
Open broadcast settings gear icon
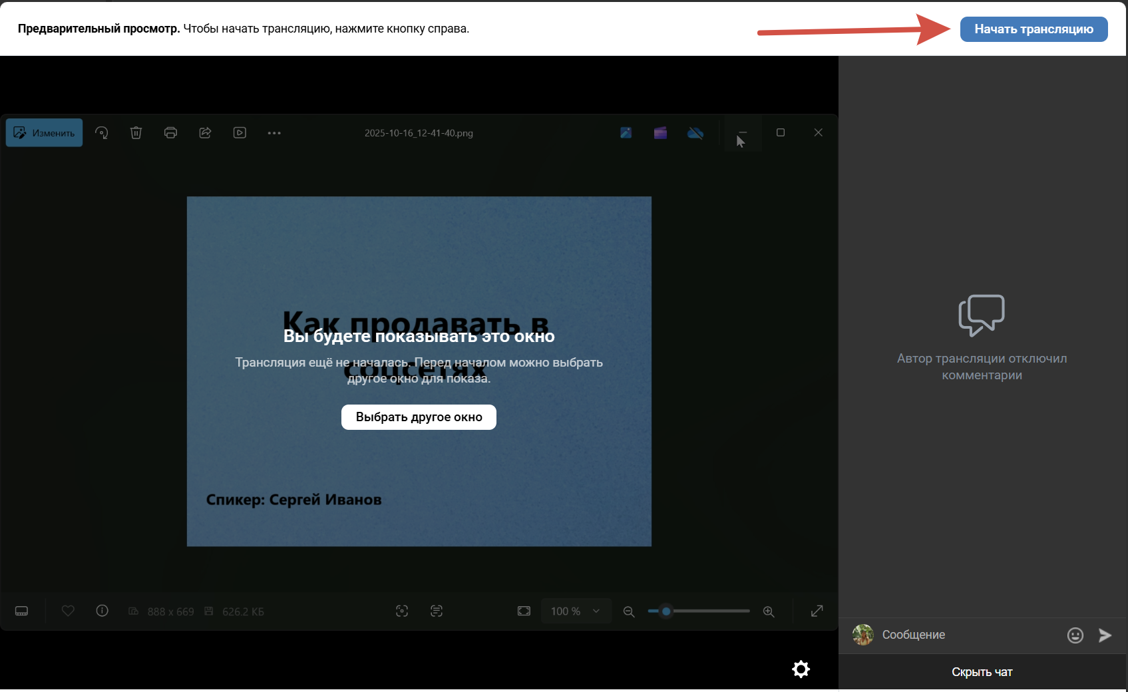coord(801,669)
